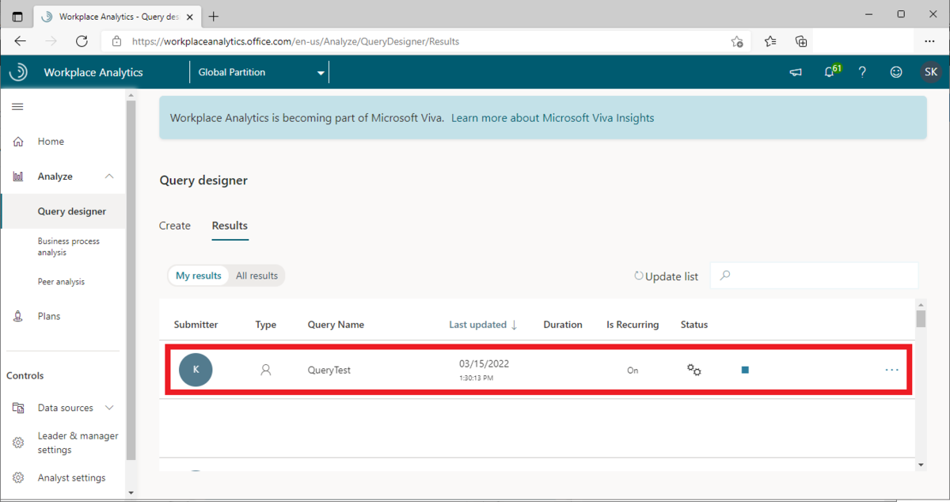
Task: Click the 03/15/2022 last updated date
Action: pyautogui.click(x=484, y=363)
